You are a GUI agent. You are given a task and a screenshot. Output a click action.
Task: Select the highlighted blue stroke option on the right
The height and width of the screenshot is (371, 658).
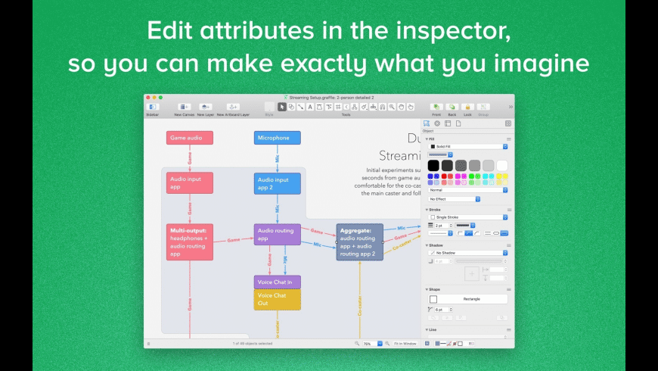tap(504, 233)
